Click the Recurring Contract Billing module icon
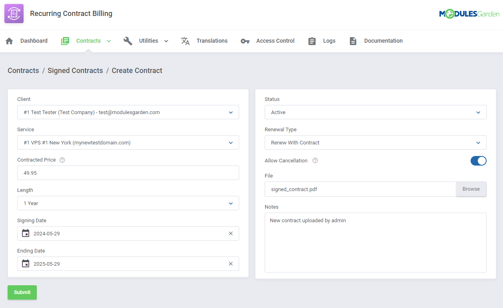This screenshot has width=503, height=308. coord(14,13)
